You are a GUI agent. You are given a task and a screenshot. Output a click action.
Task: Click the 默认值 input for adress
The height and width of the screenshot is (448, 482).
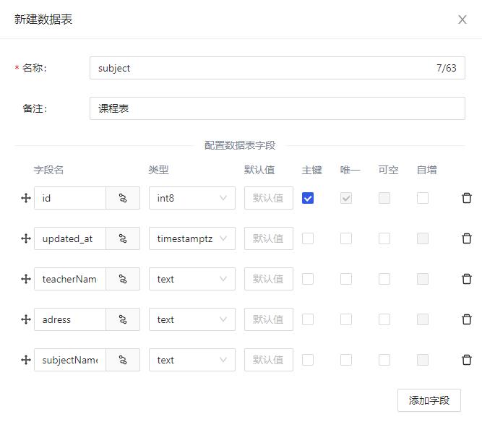click(269, 319)
